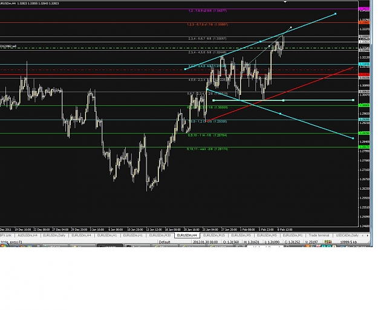The image size is (378, 310).
Task: Click the orange 7/8 (1.33667) level label
Action: pyautogui.click(x=207, y=25)
